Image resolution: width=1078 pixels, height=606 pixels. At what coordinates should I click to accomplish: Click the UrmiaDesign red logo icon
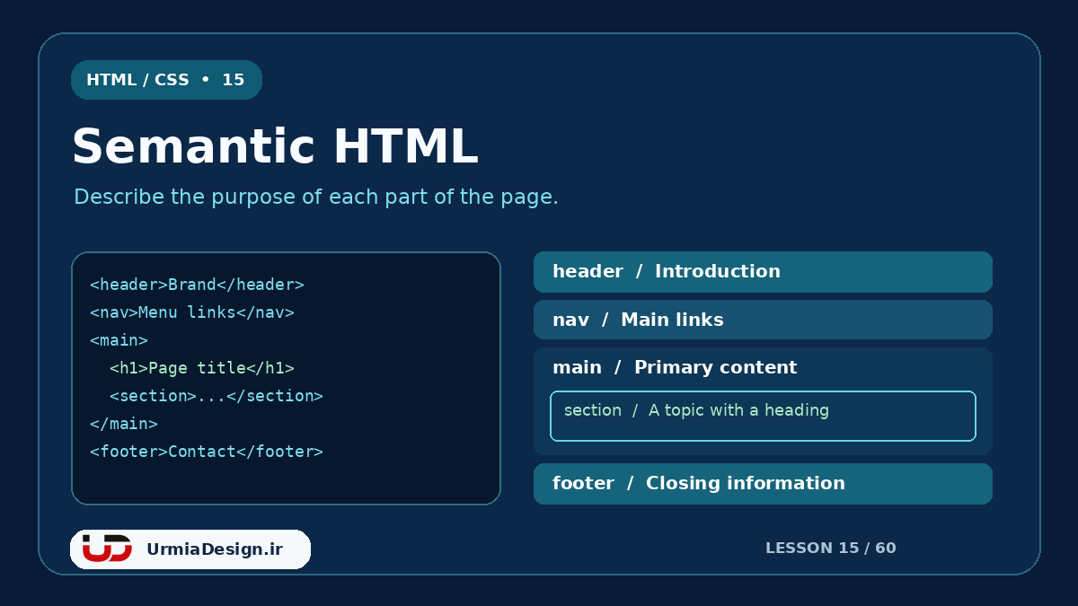click(107, 549)
